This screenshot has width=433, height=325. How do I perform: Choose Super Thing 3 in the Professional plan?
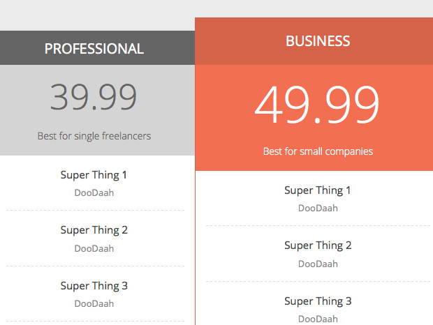tap(94, 286)
